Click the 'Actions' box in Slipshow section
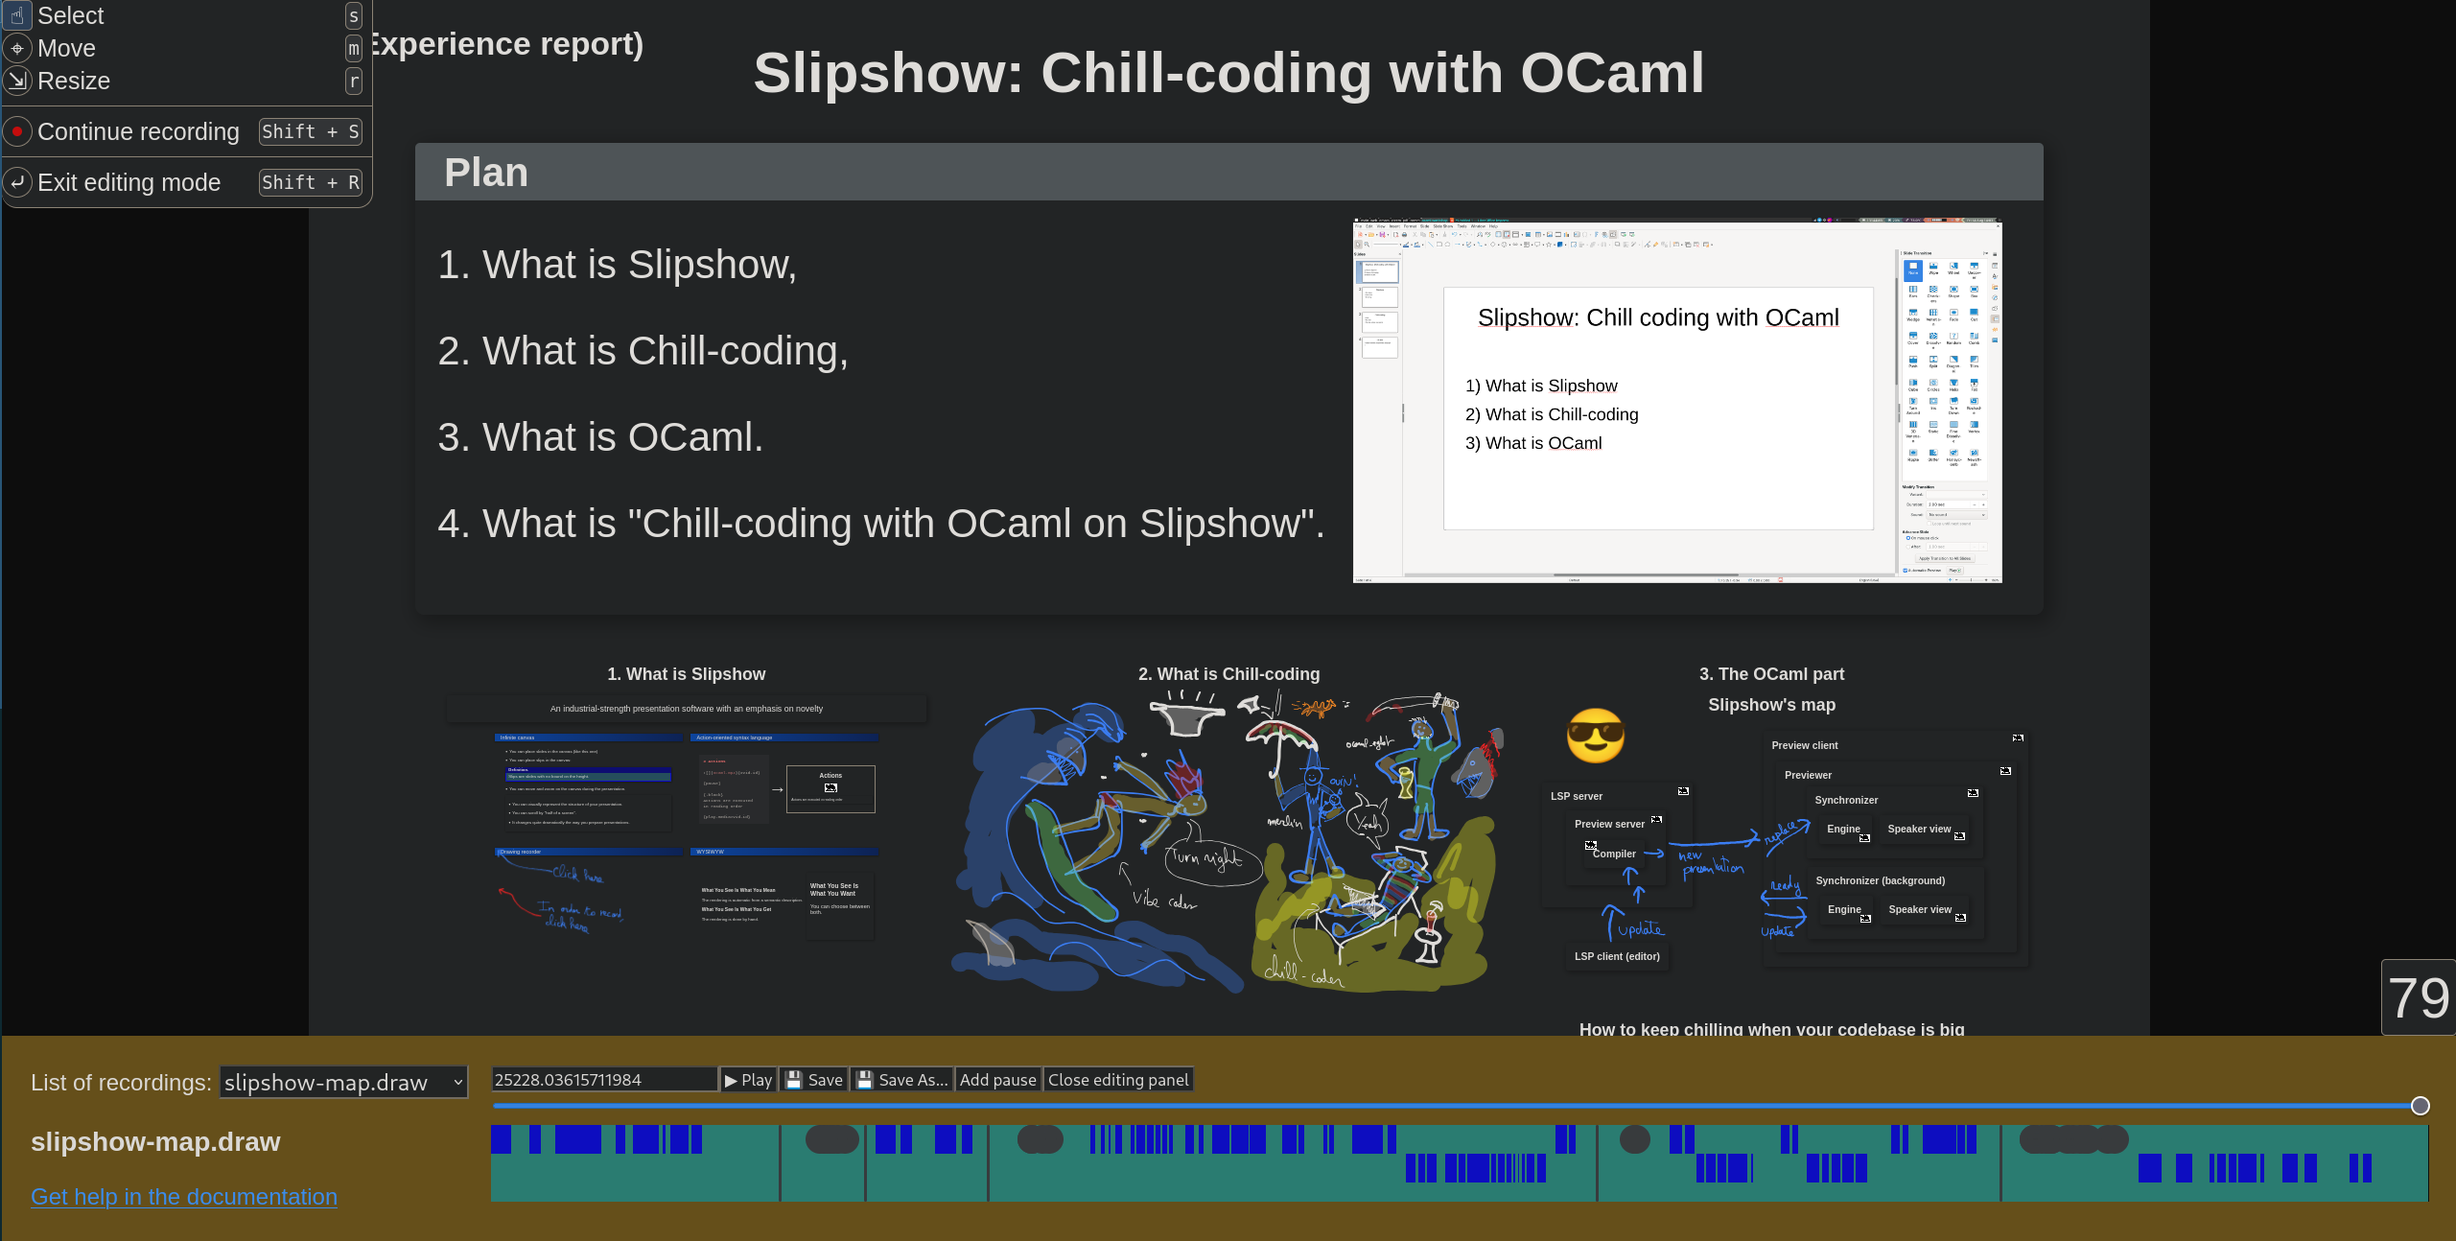The width and height of the screenshot is (2456, 1241). click(x=830, y=788)
